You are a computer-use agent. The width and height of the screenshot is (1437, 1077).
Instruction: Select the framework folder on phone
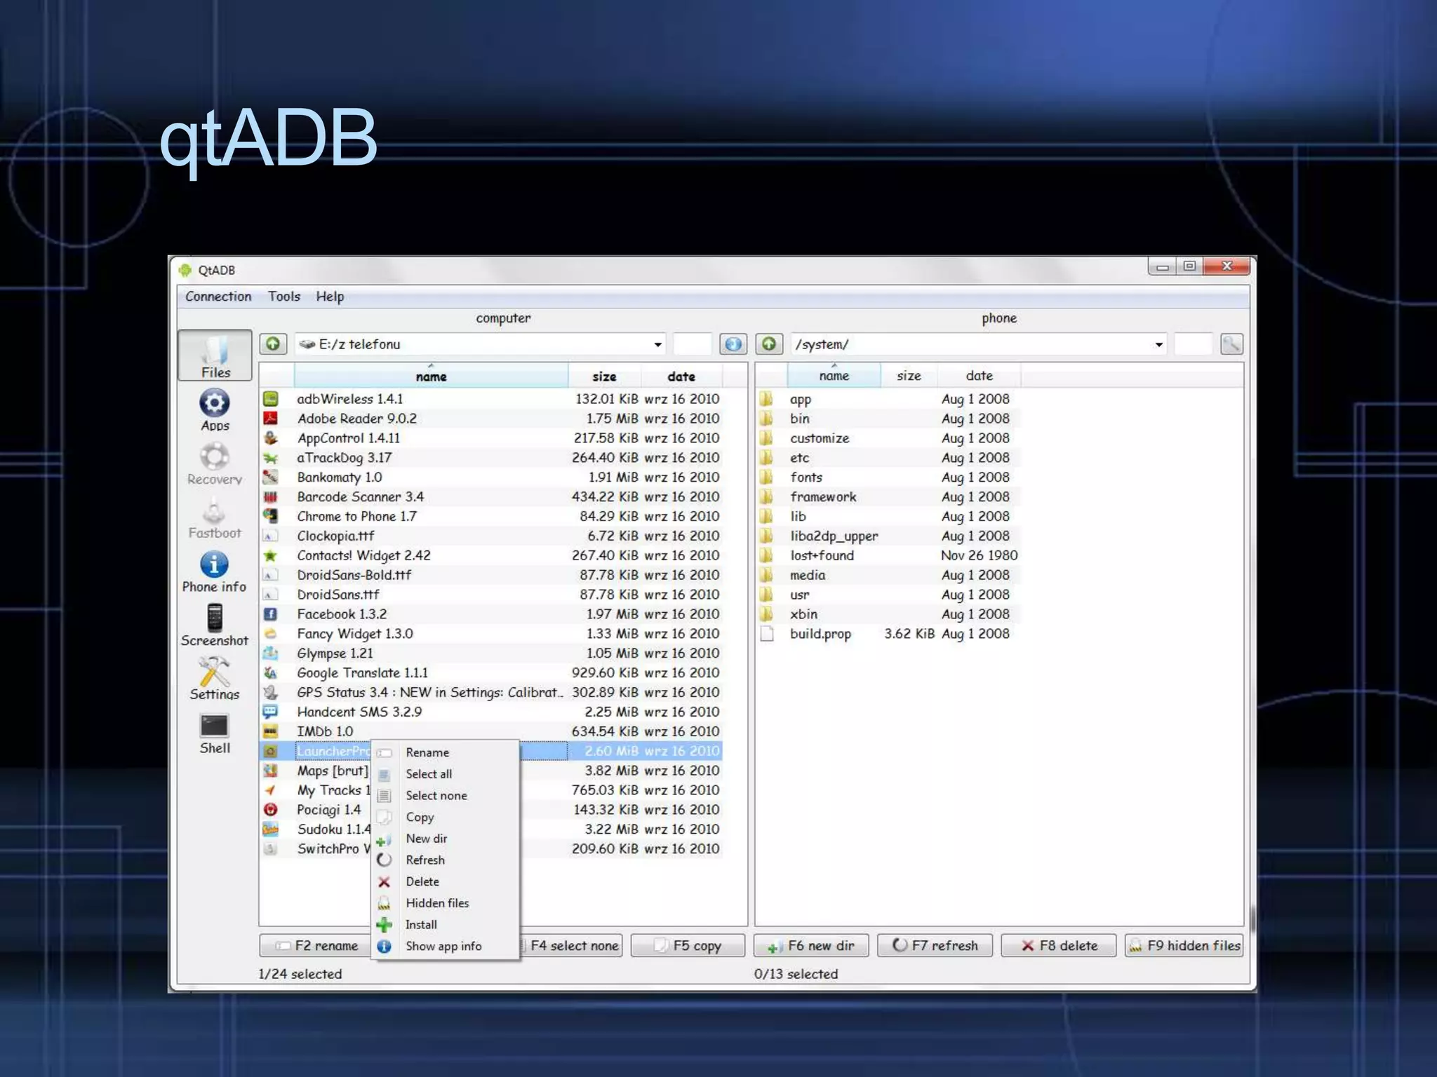tap(822, 496)
